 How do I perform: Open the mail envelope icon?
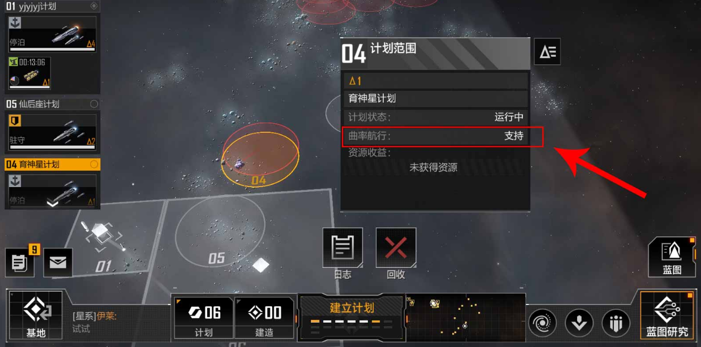(58, 263)
